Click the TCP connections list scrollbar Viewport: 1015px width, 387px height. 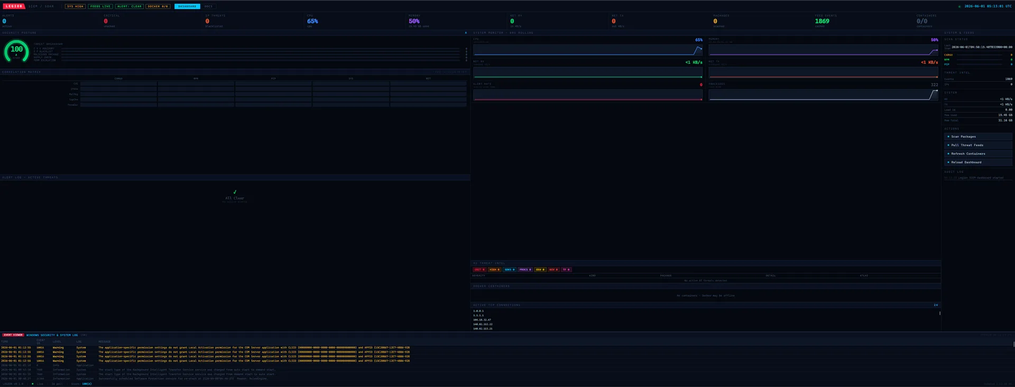point(940,313)
